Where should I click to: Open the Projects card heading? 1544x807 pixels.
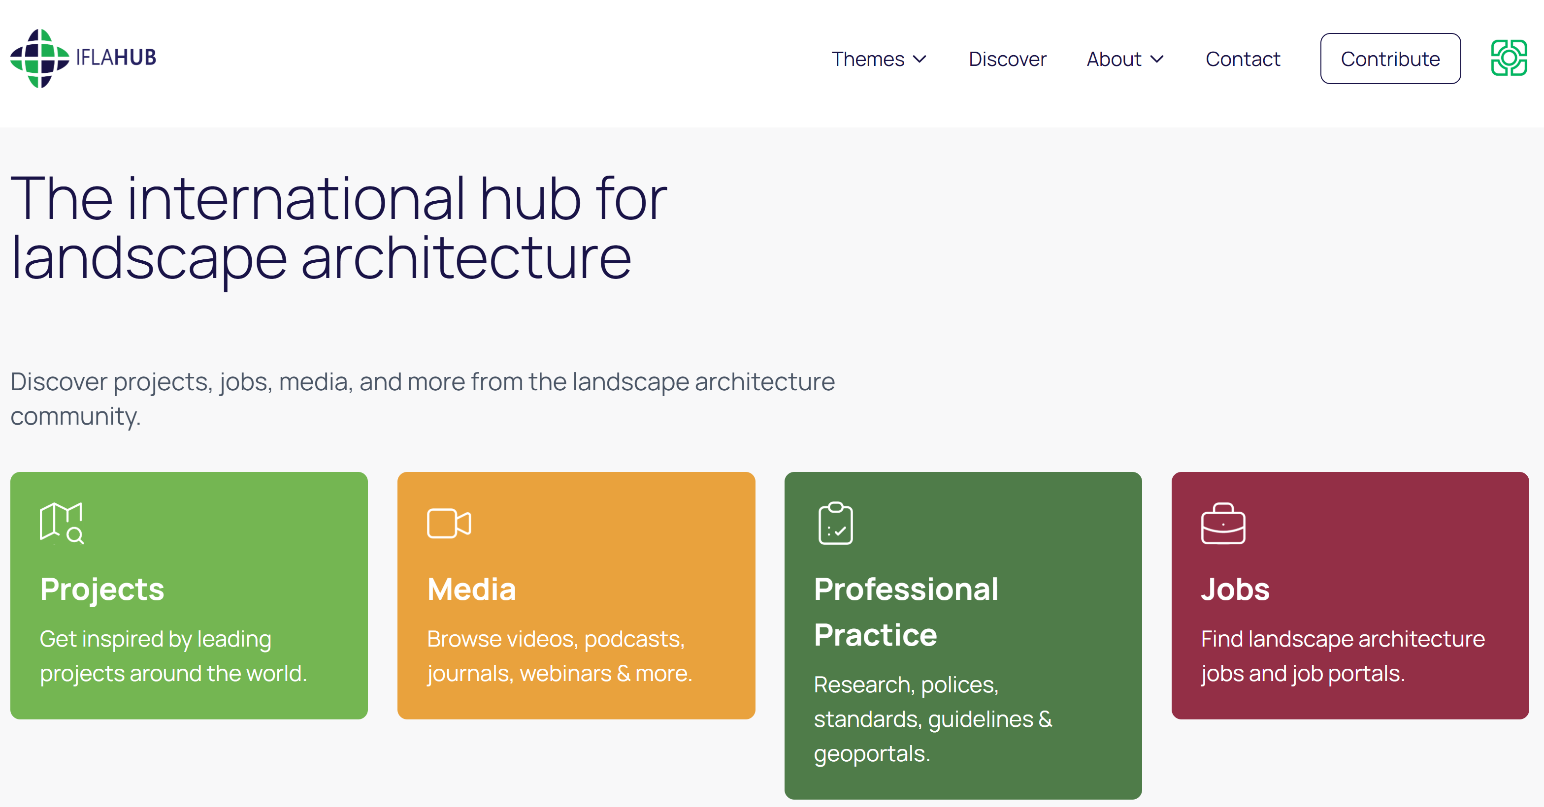[x=102, y=589]
